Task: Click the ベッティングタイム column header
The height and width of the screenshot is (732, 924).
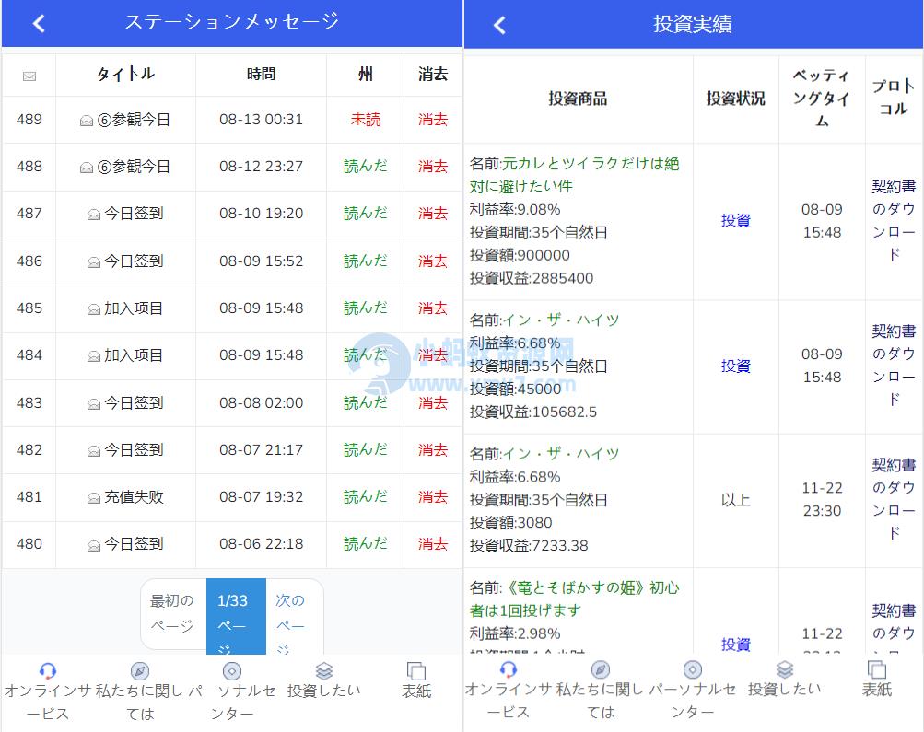Action: click(x=822, y=99)
